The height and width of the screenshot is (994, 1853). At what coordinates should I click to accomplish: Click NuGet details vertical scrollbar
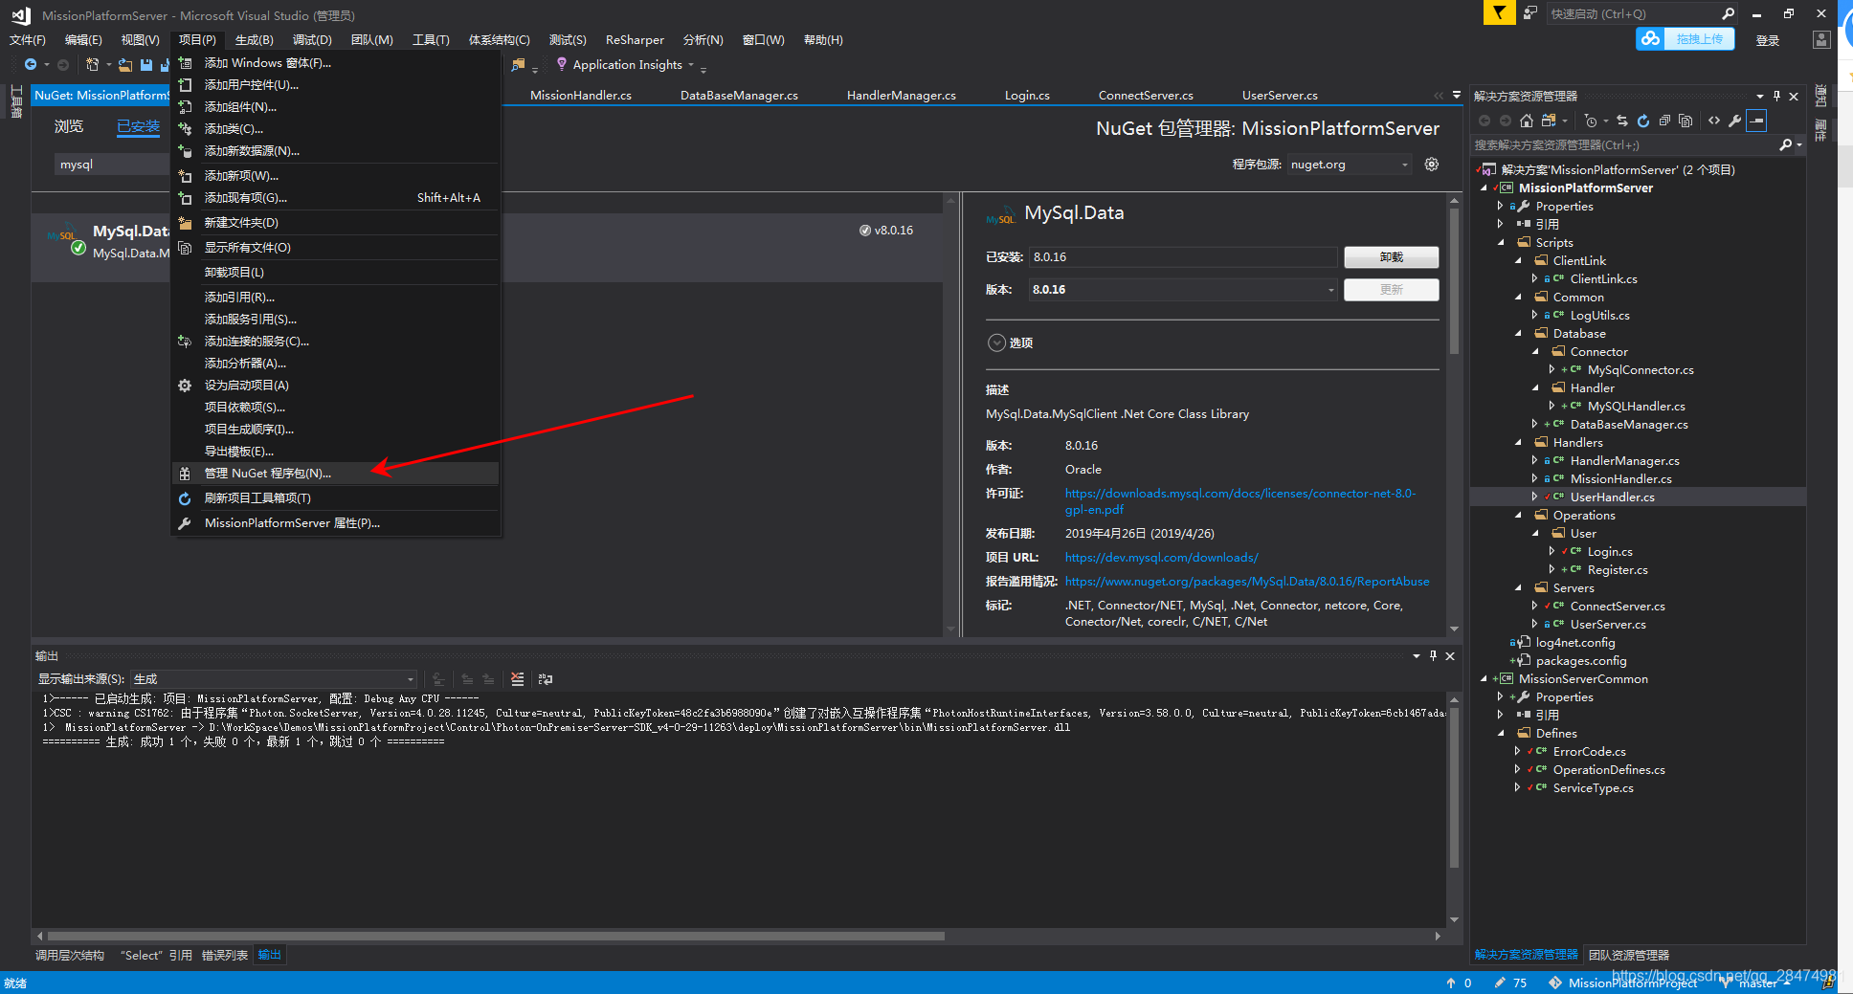click(1454, 282)
